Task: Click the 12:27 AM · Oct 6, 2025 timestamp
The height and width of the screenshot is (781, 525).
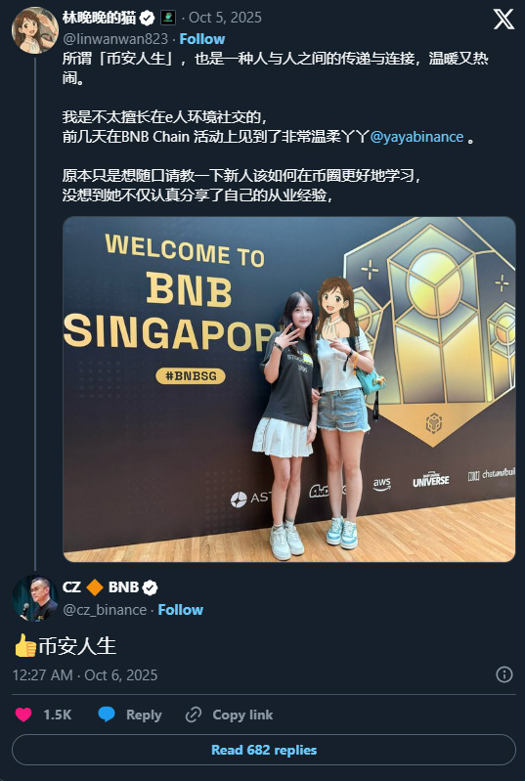Action: [x=85, y=674]
